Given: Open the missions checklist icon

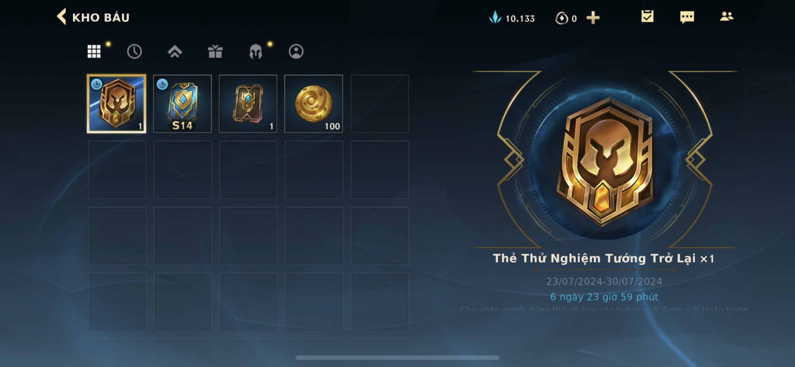Looking at the screenshot, I should point(647,17).
